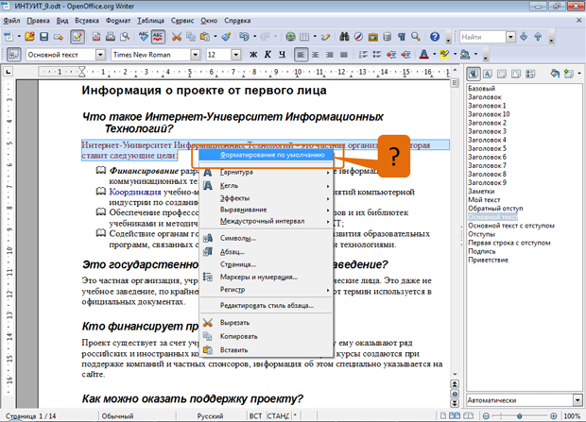Choose Форматирование по умолчанию in context menu
The image size is (586, 422).
266,155
